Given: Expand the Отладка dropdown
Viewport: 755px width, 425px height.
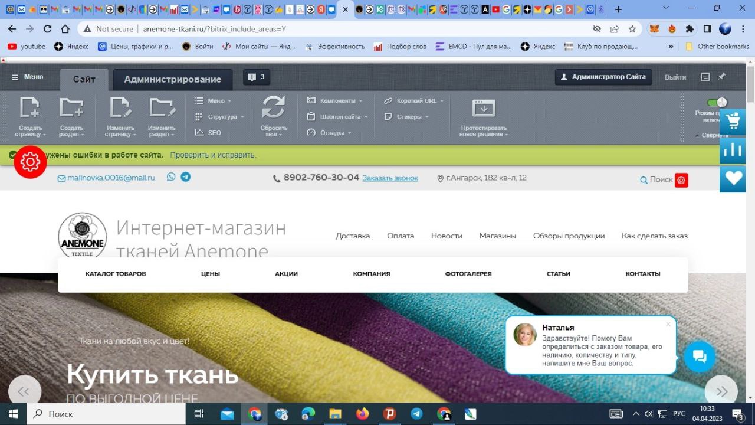Looking at the screenshot, I should coord(329,133).
